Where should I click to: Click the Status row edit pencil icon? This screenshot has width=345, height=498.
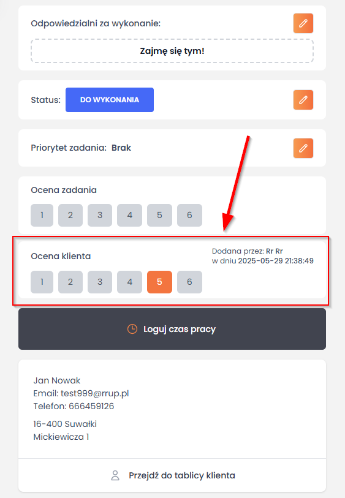(303, 100)
